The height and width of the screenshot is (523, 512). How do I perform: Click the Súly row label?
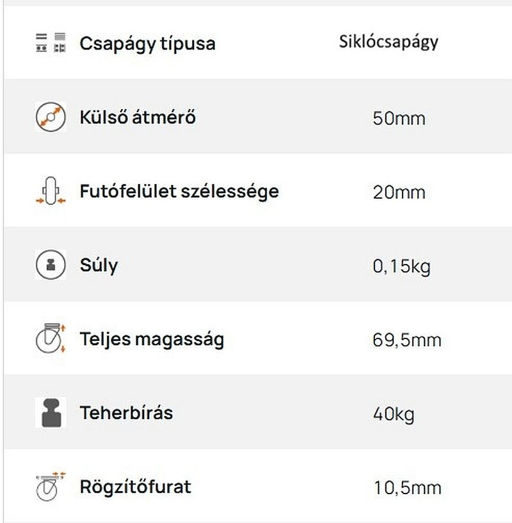(99, 266)
